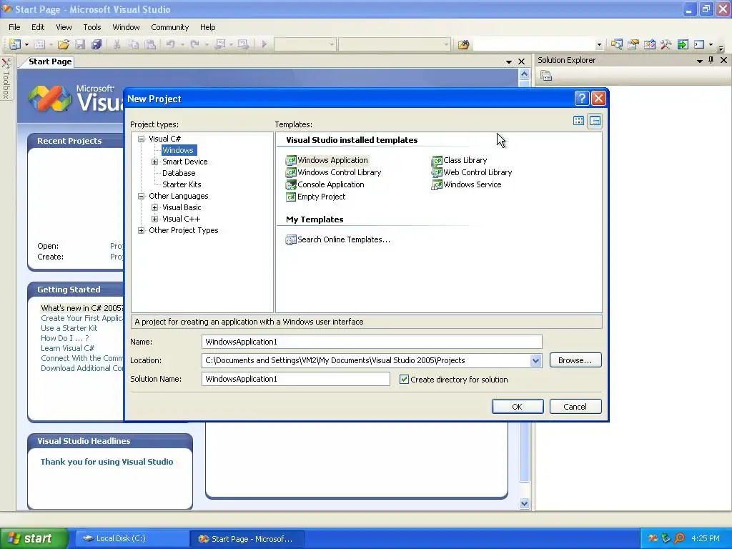The width and height of the screenshot is (732, 549).
Task: Click the Windows Start button
Action: click(x=33, y=538)
